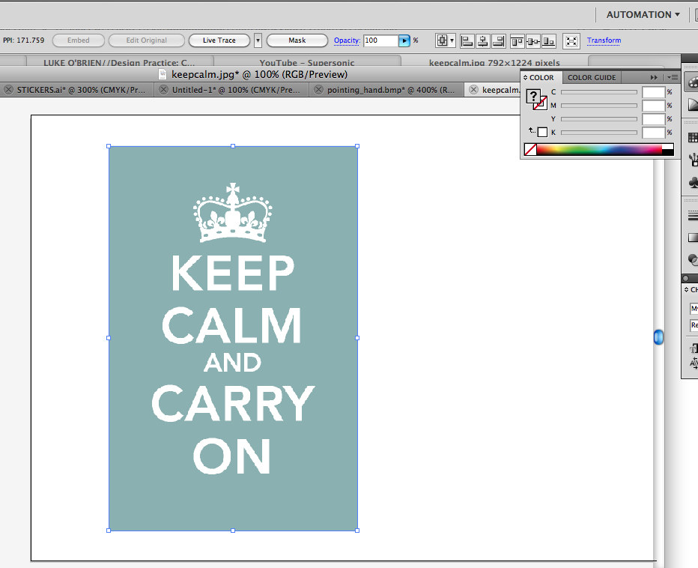Close the pointing_hand.bmp document tab

(x=318, y=90)
